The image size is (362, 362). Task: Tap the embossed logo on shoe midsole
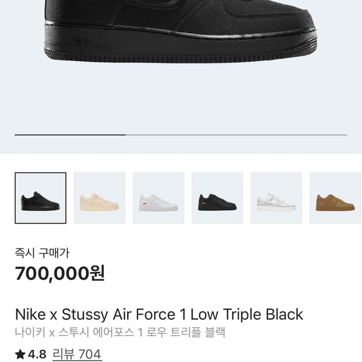click(x=81, y=43)
